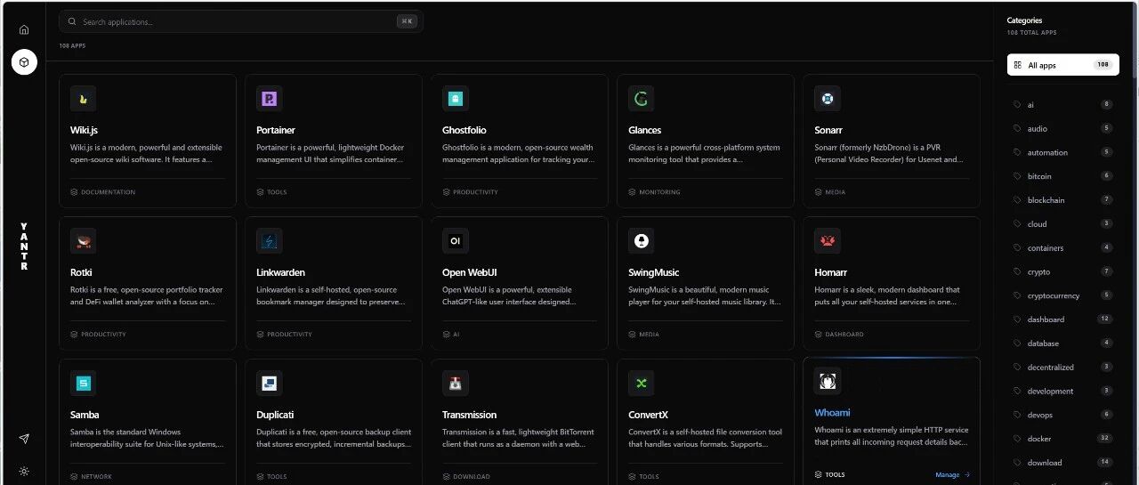1139x485 pixels.
Task: Click the Rotki description text
Action: tap(147, 295)
